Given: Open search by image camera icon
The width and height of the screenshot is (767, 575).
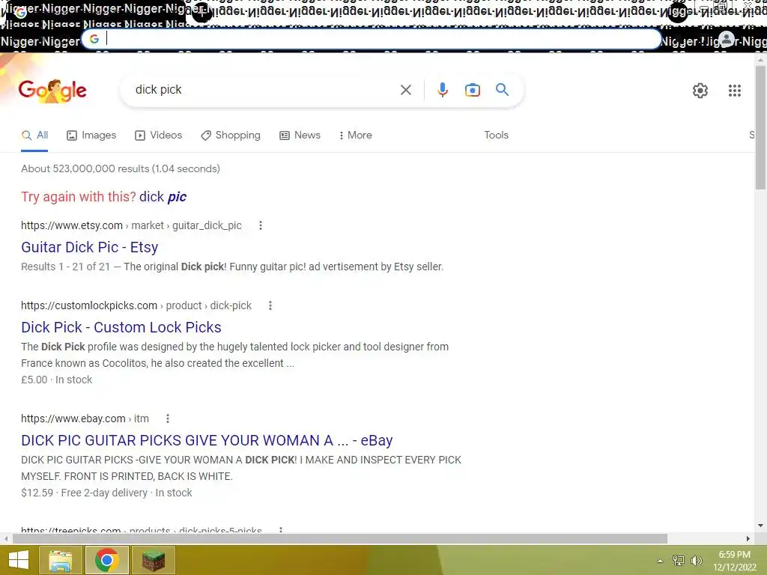Looking at the screenshot, I should [472, 90].
